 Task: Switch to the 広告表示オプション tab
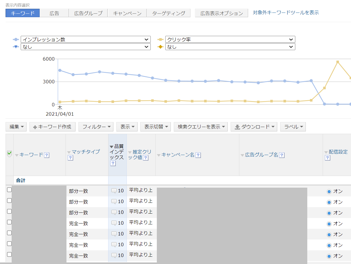[x=222, y=13]
